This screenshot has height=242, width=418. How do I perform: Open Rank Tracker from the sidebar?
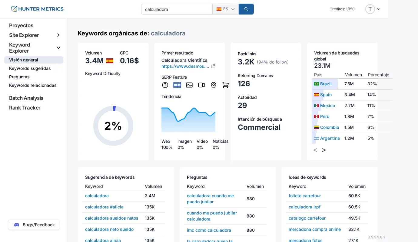coord(25,108)
